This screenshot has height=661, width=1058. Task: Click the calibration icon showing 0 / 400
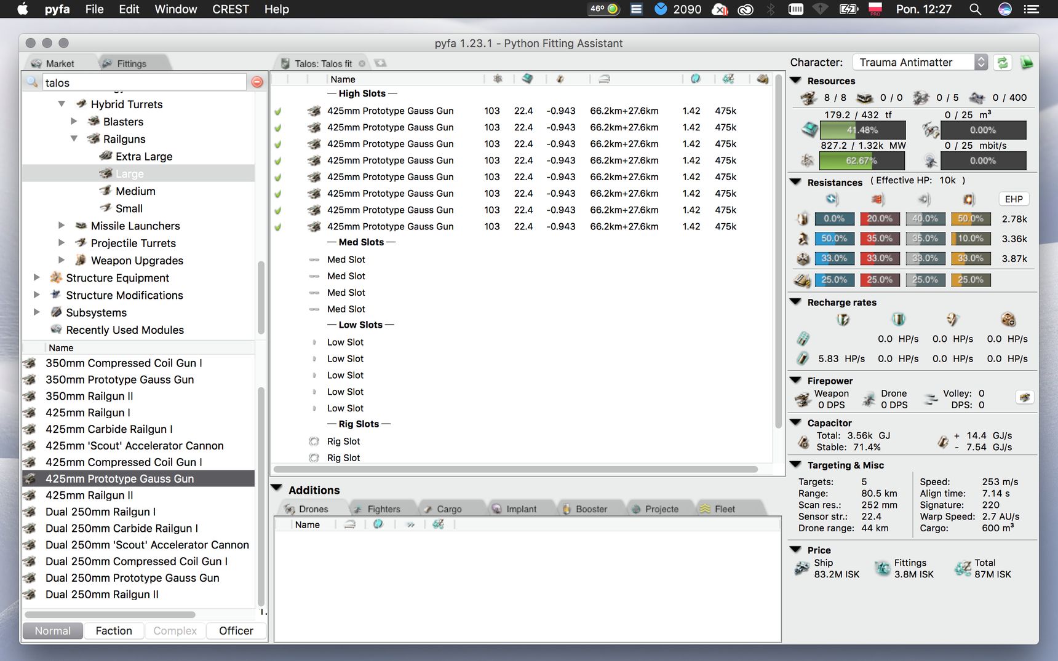click(977, 98)
